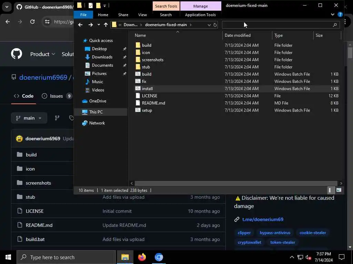
Task: Select the LICENSE file in Explorer
Action: 150,96
